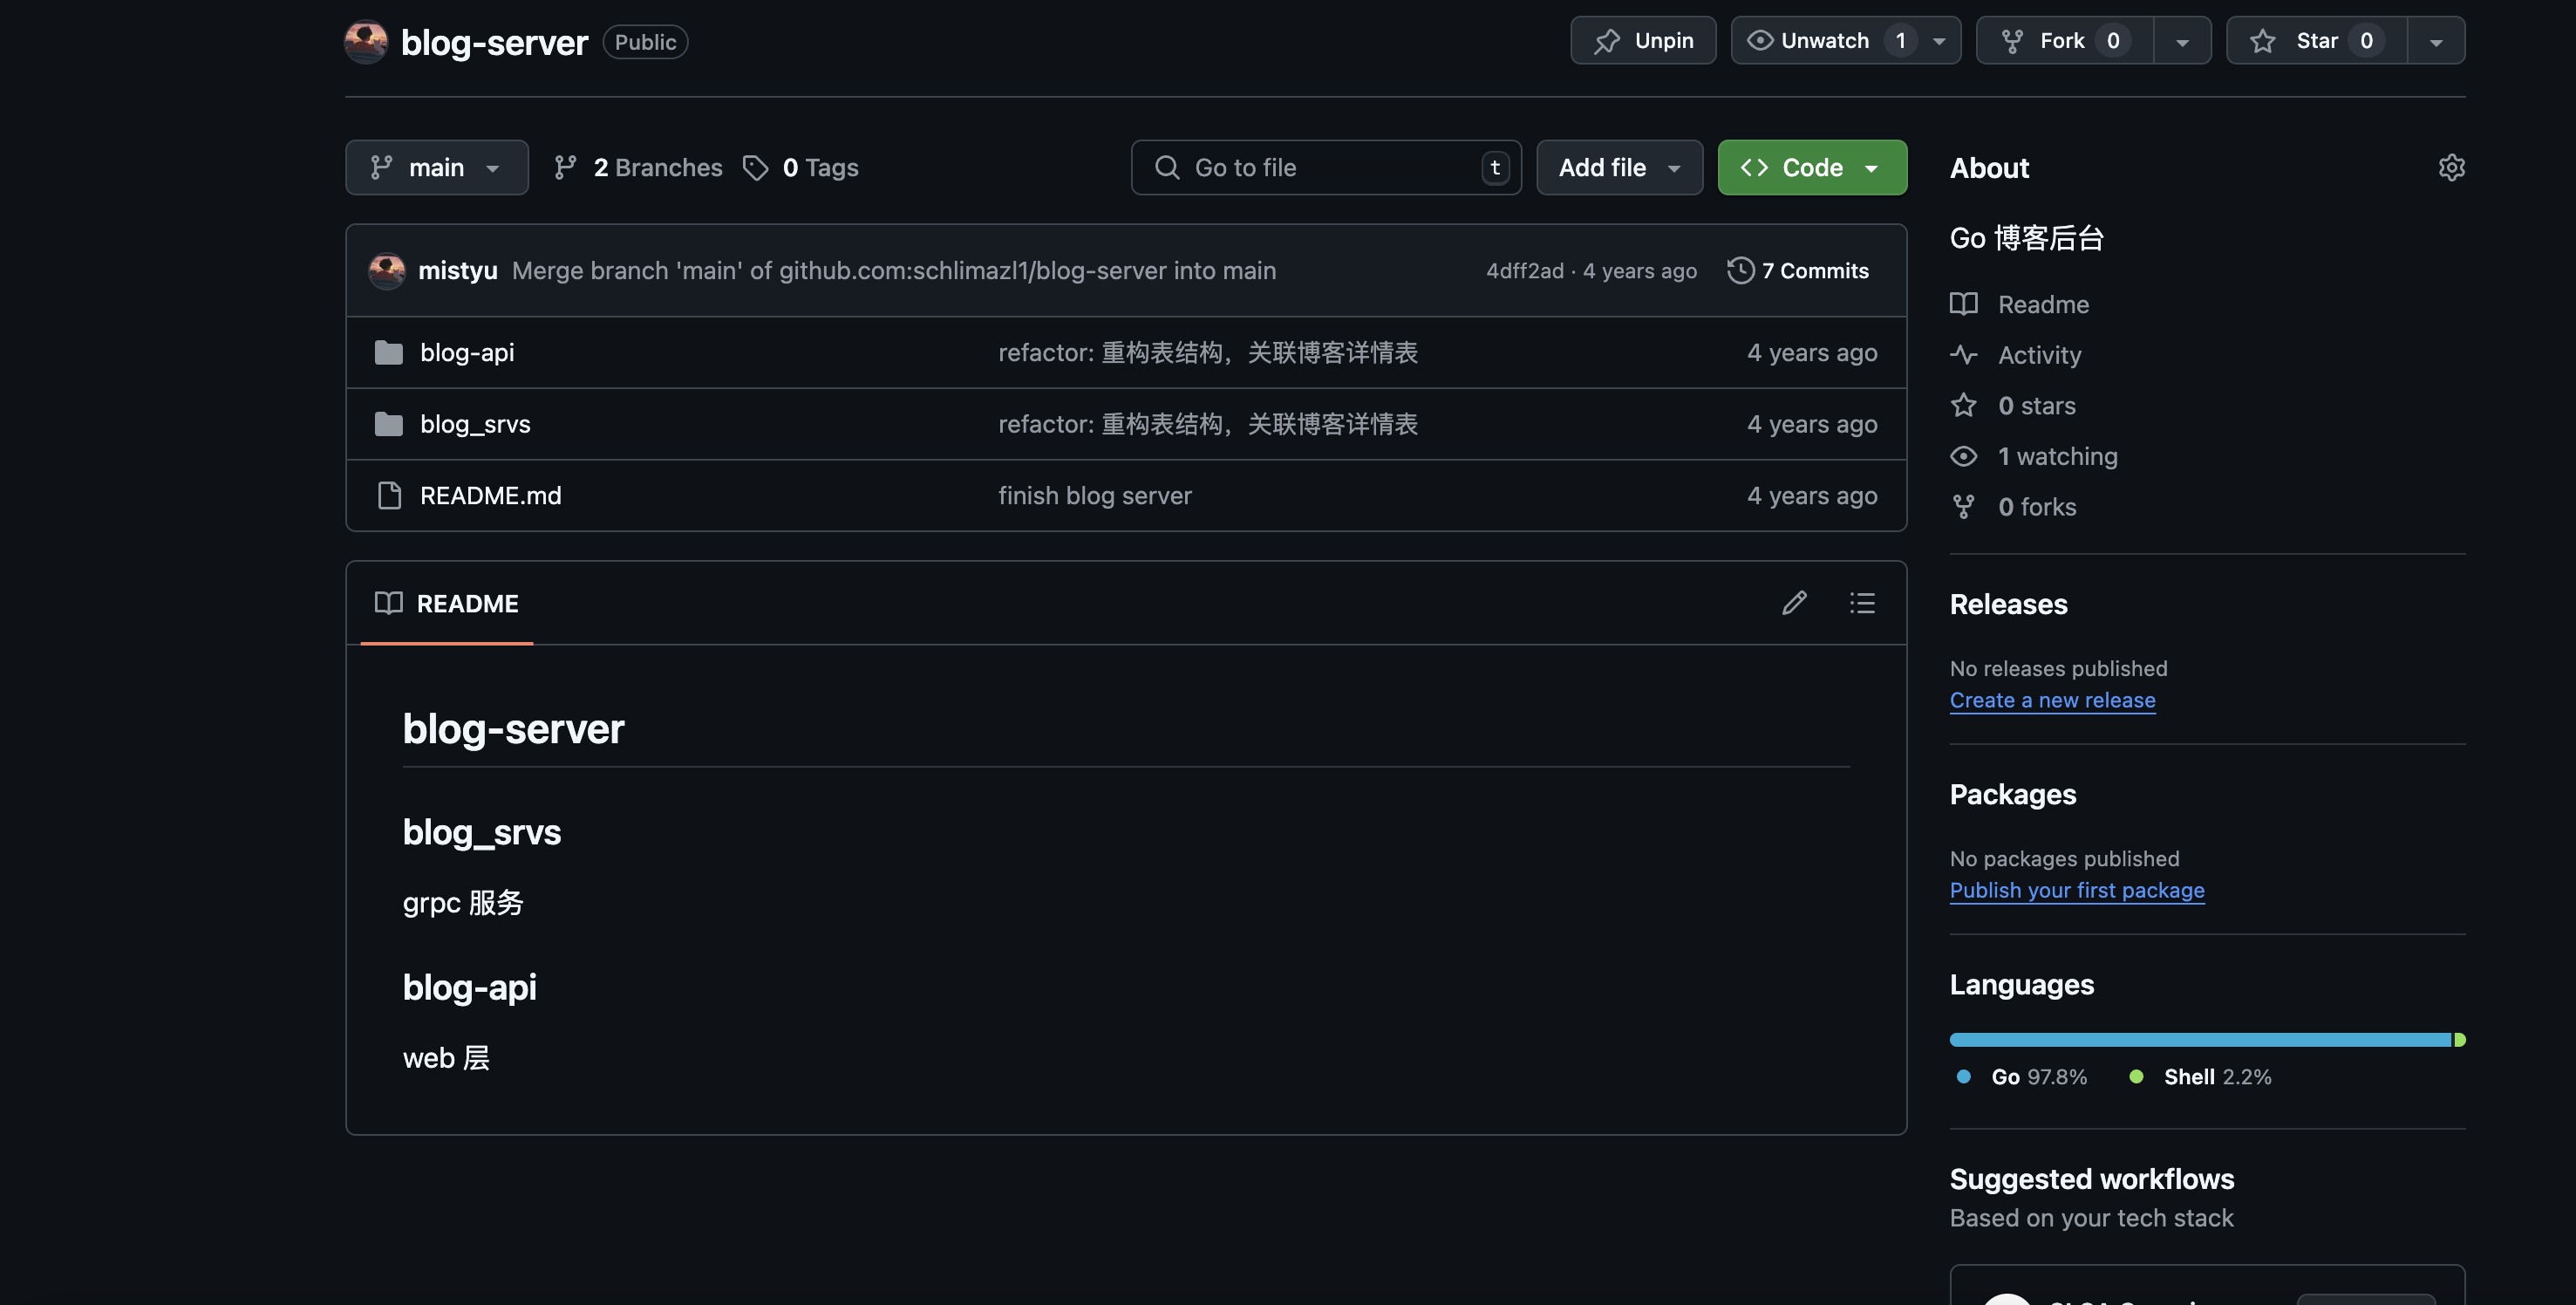The image size is (2576, 1305).
Task: Click the green Shell segment of language bar
Action: pyautogui.click(x=2460, y=1040)
